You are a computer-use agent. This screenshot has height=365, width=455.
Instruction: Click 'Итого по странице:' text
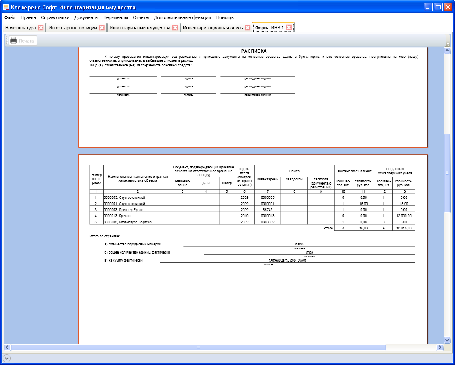pyautogui.click(x=104, y=236)
